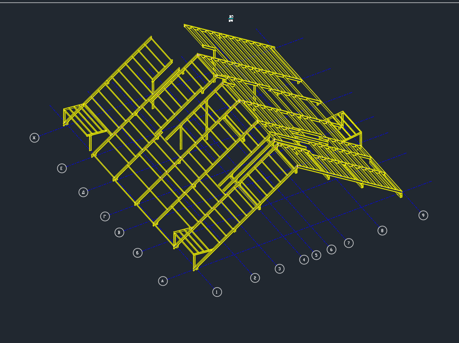Click the grid axis bubble numbered 6

click(x=331, y=249)
